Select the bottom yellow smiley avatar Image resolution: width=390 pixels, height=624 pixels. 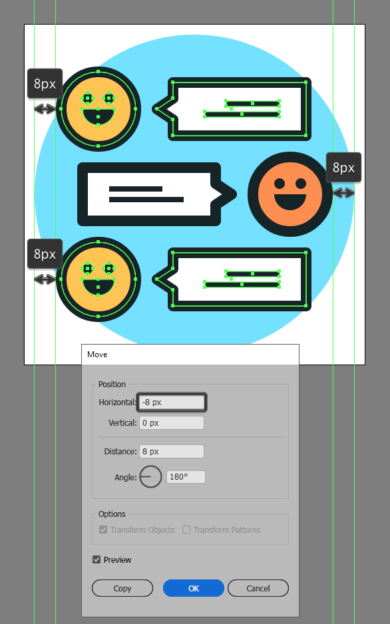(98, 279)
